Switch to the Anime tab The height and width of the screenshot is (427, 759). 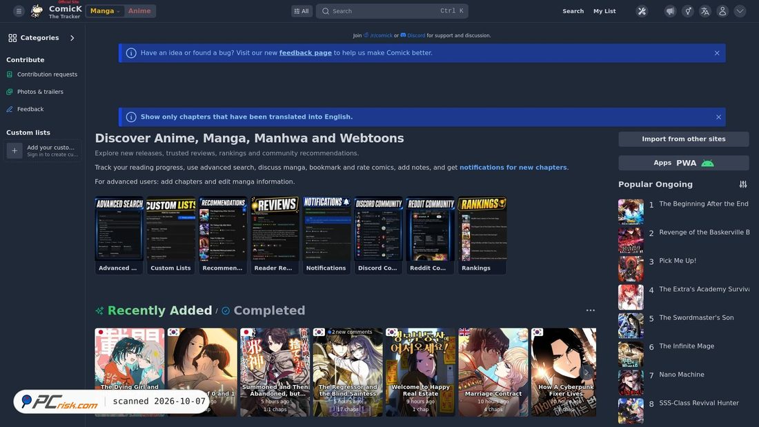click(139, 11)
